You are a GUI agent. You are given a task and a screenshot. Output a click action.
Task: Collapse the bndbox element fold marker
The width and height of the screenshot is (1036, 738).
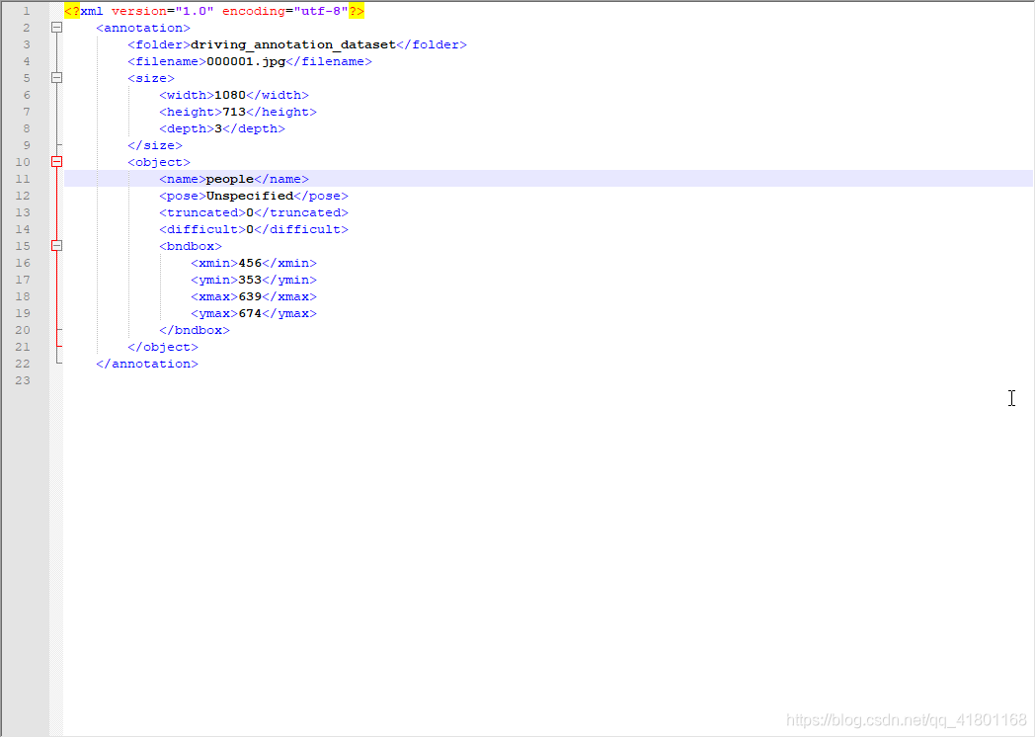57,246
